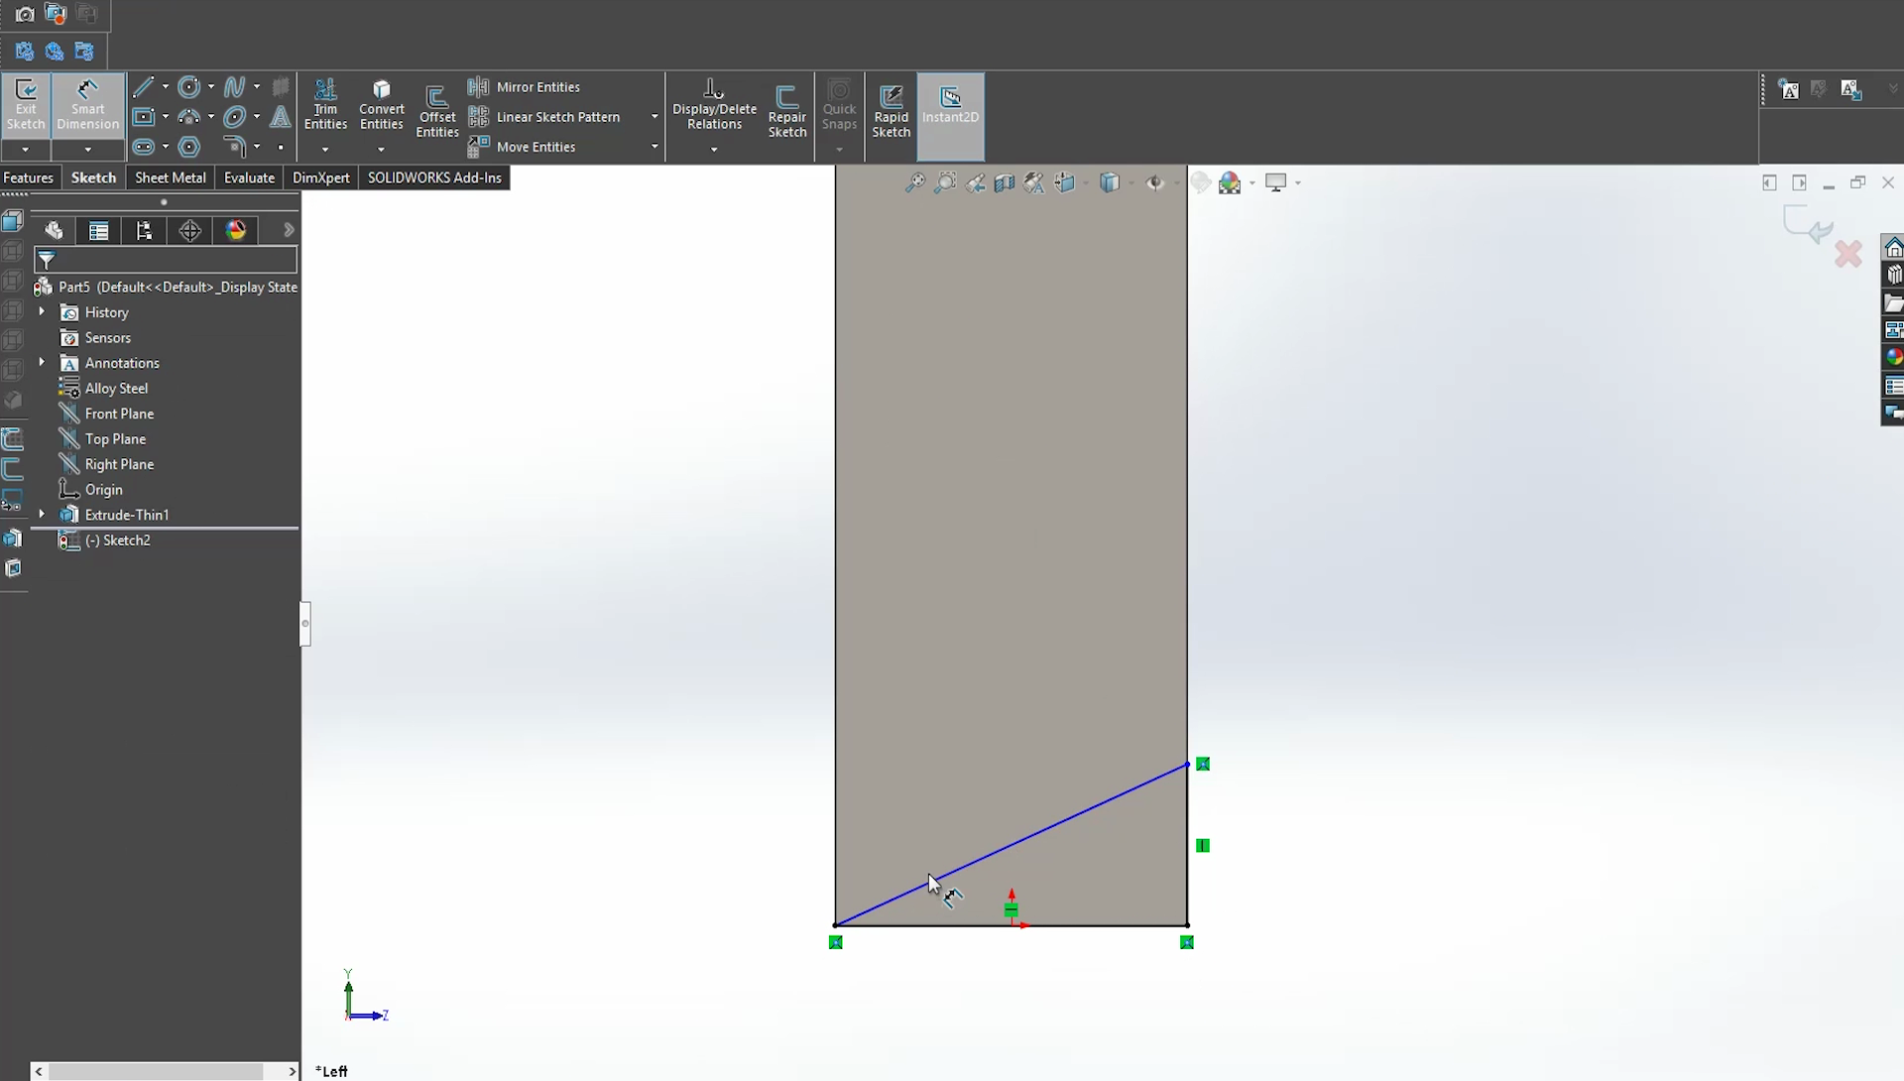Switch to the Sheet Metal tab

(x=171, y=178)
